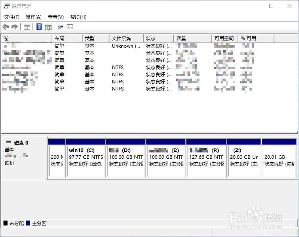Image resolution: width=299 pixels, height=237 pixels.
Task: Toggle the Show/Hide Console Tree icon
Action: (x=27, y=27)
